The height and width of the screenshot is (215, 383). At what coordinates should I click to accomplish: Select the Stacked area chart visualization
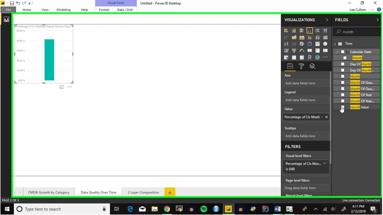pos(302,38)
